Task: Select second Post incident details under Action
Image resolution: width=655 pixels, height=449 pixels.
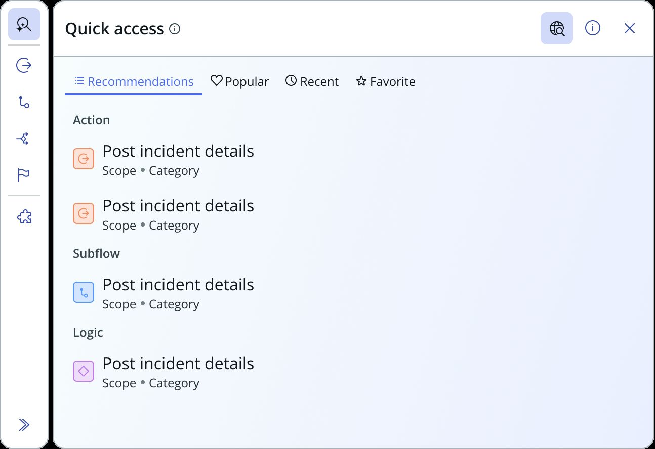Action: click(x=178, y=206)
